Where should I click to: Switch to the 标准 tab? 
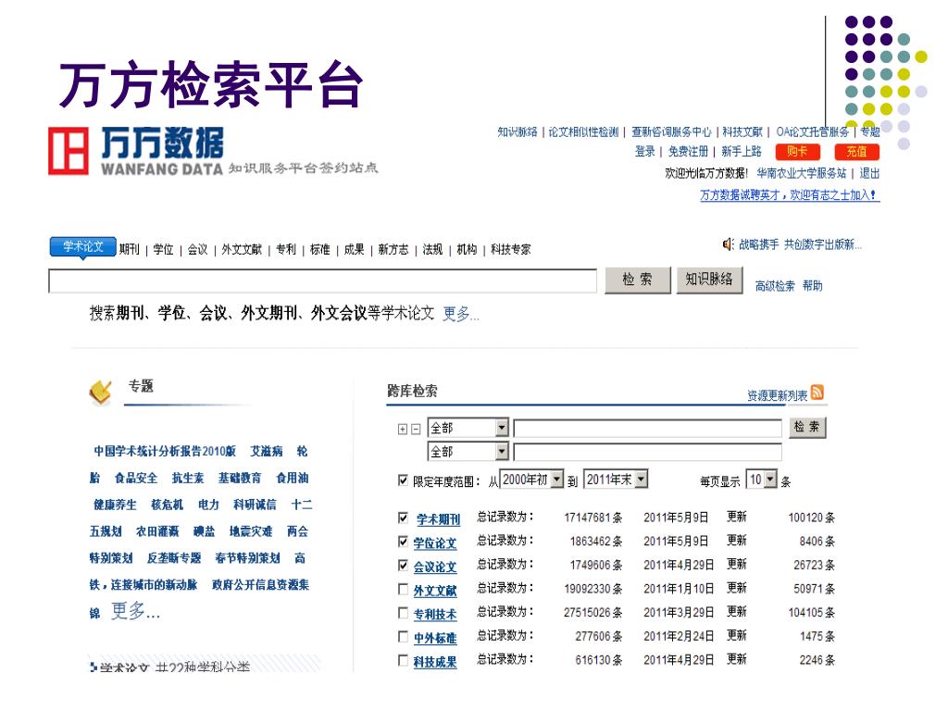(x=319, y=249)
